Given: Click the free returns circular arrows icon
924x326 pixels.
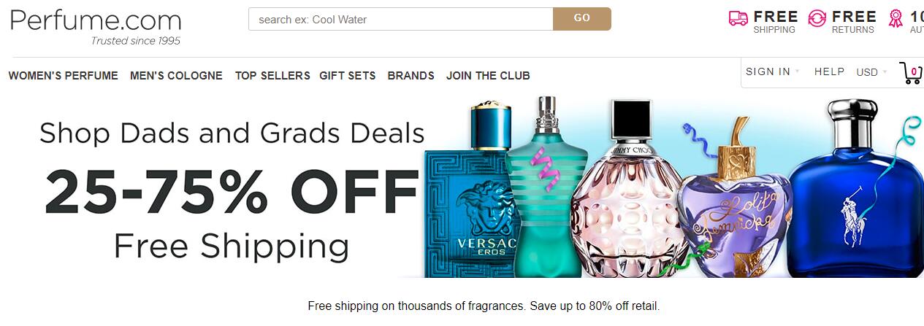Looking at the screenshot, I should (x=817, y=19).
